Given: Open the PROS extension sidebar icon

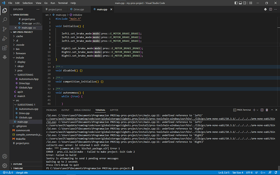Looking at the screenshot, I should tap(4, 57).
